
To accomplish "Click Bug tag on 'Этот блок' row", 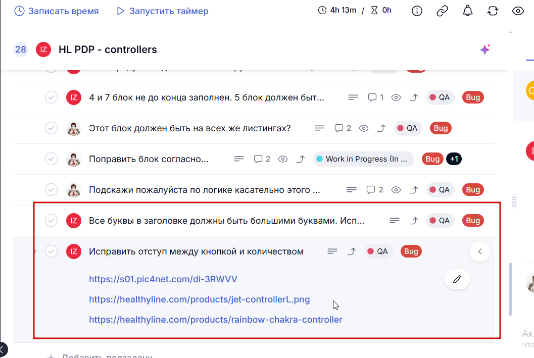I will [441, 128].
